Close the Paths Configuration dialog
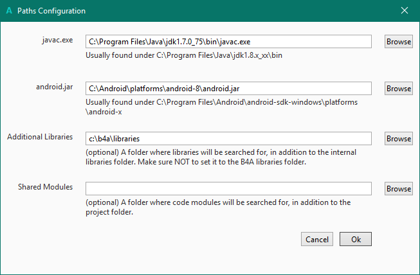Image resolution: width=420 pixels, height=275 pixels. 405,11
